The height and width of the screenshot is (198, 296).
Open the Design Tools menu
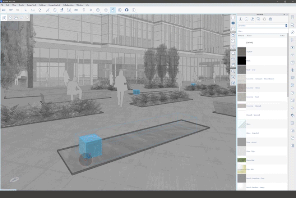click(x=32, y=5)
